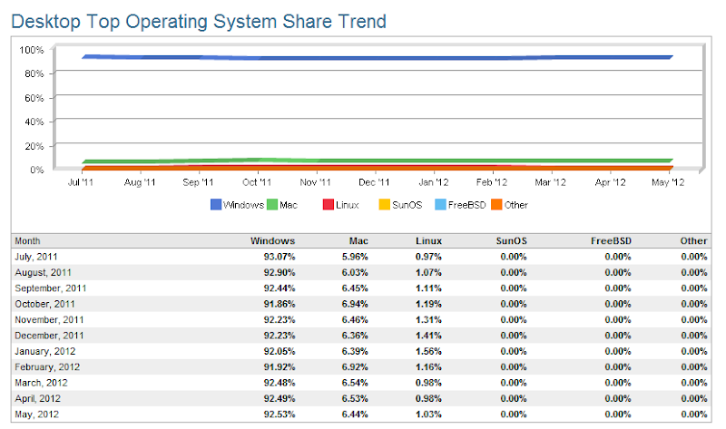The height and width of the screenshot is (429, 726).
Task: Click the Oct '11 axis label
Action: pos(258,182)
